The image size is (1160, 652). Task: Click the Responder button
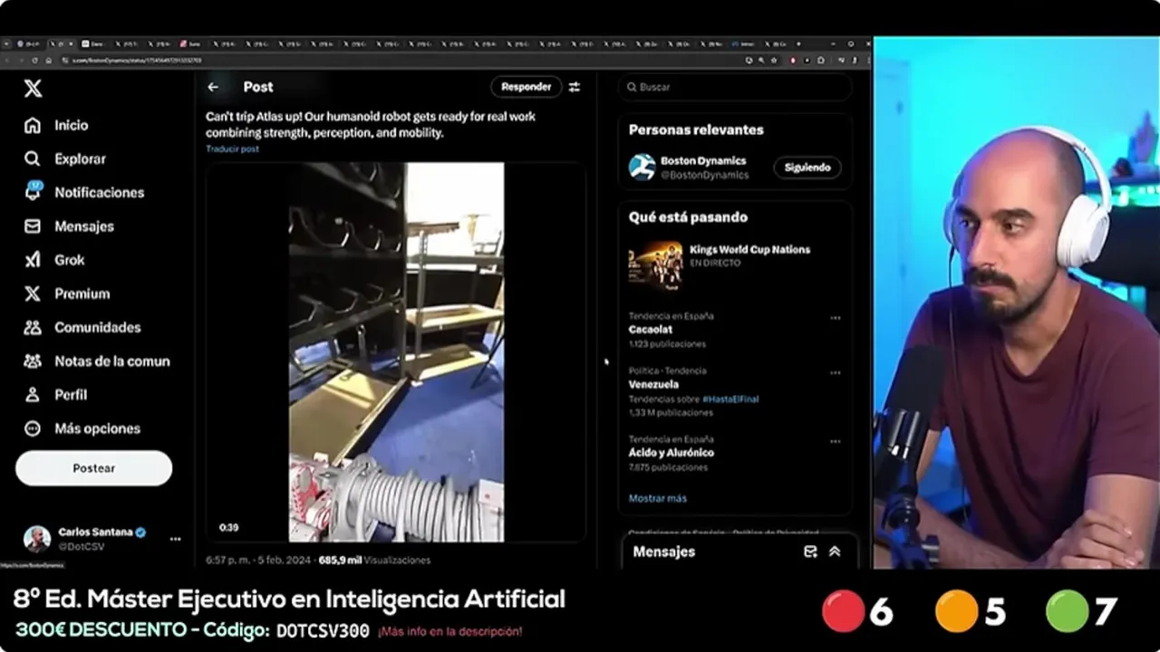coord(526,87)
